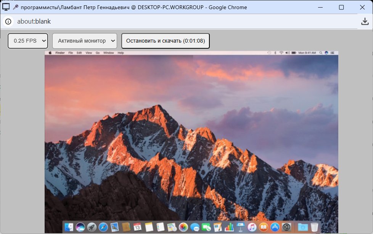Launch Safari from the dock
Screen dimensions: 373x234
pyautogui.click(x=103, y=227)
